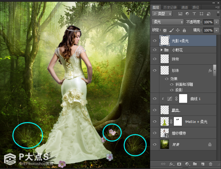Toggle the layer filtering switch
The image size is (221, 169).
(218, 14)
